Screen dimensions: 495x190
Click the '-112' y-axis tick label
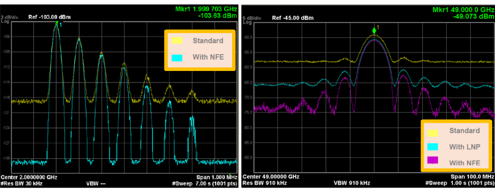7,67
